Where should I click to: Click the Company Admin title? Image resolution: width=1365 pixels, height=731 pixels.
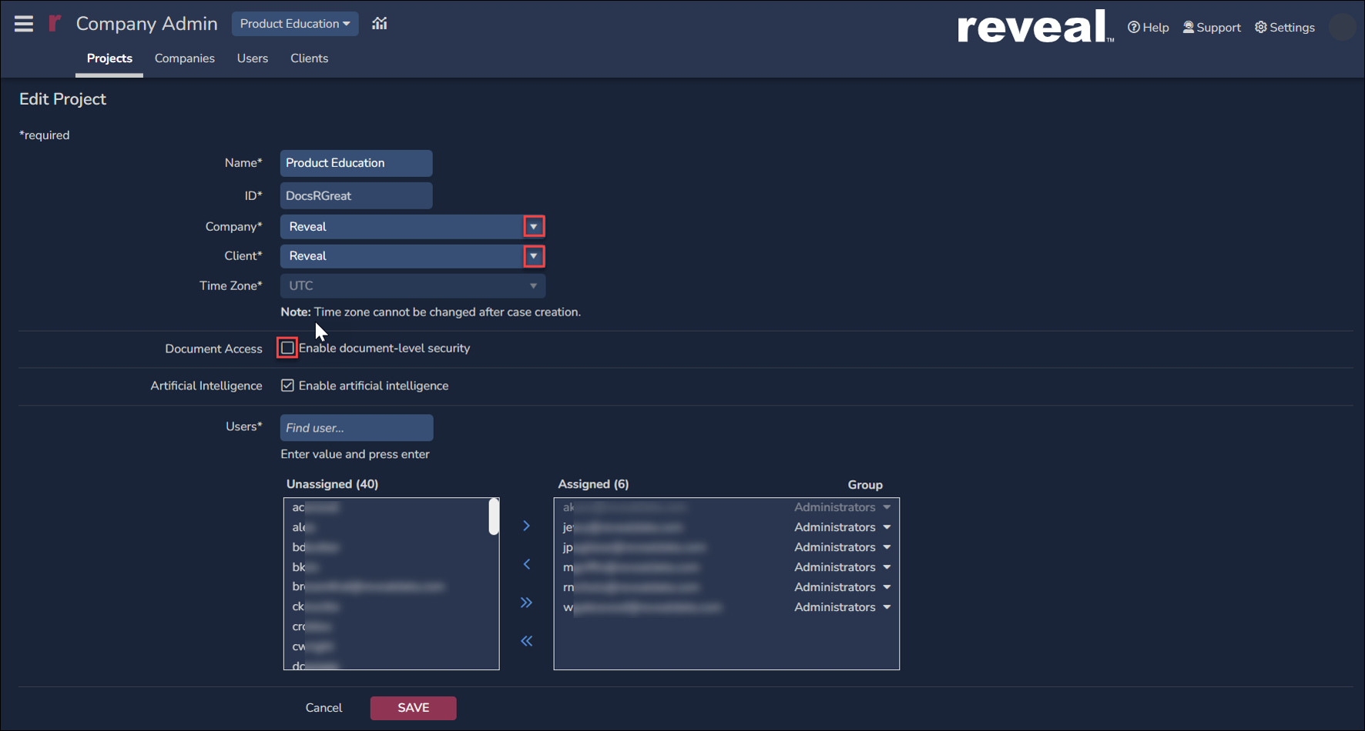point(146,24)
